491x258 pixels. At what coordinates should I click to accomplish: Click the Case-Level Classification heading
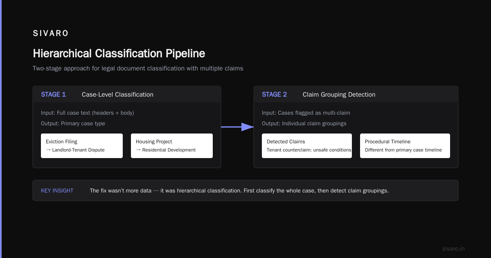(117, 95)
